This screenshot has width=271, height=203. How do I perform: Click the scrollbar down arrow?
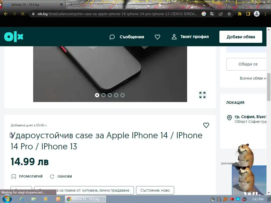pyautogui.click(x=269, y=193)
